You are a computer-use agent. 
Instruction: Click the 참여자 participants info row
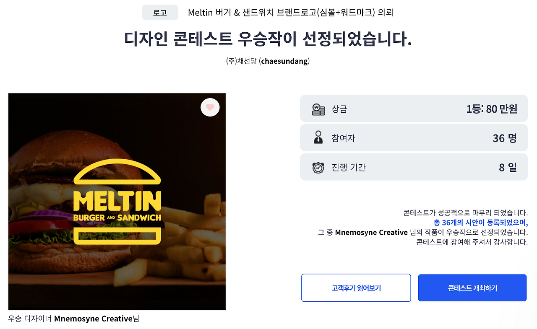pyautogui.click(x=414, y=137)
